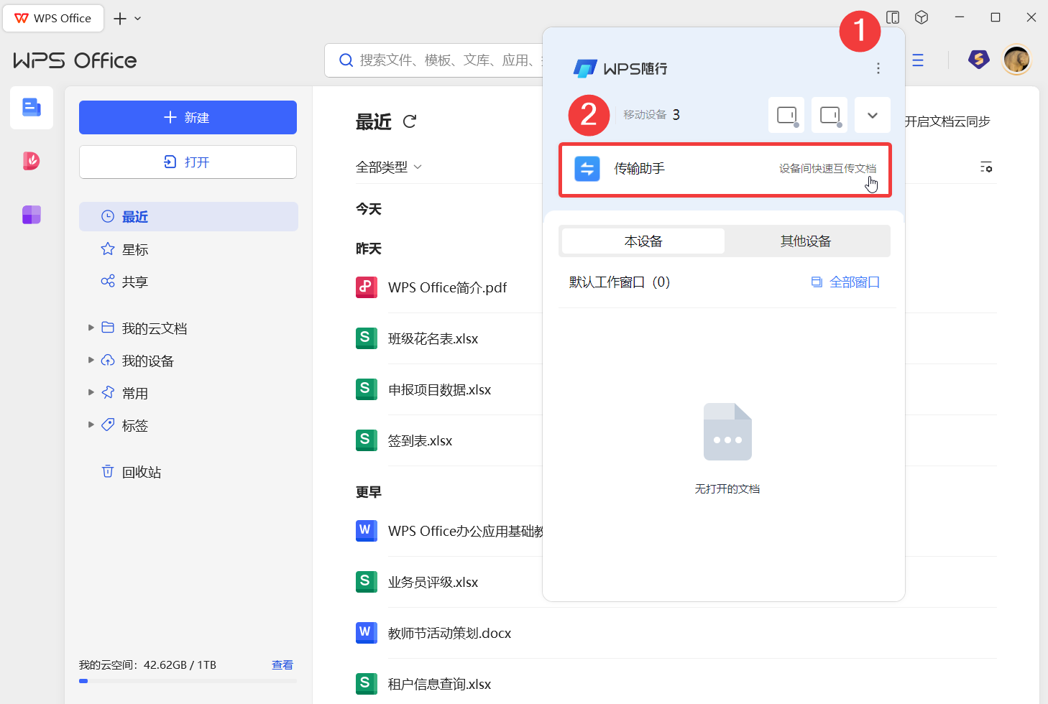The height and width of the screenshot is (704, 1048).
Task: Open 传输助手 transfer assistant
Action: [x=725, y=170]
